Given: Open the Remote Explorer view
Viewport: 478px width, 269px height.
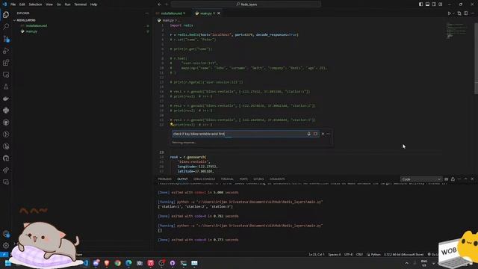Looking at the screenshot, I should pyautogui.click(x=6, y=75).
